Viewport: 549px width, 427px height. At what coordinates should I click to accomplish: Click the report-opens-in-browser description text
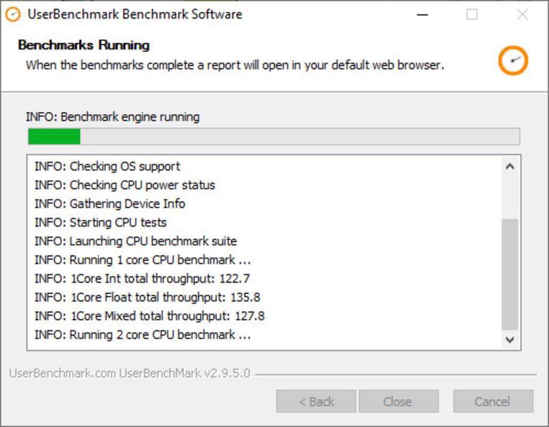click(x=235, y=65)
